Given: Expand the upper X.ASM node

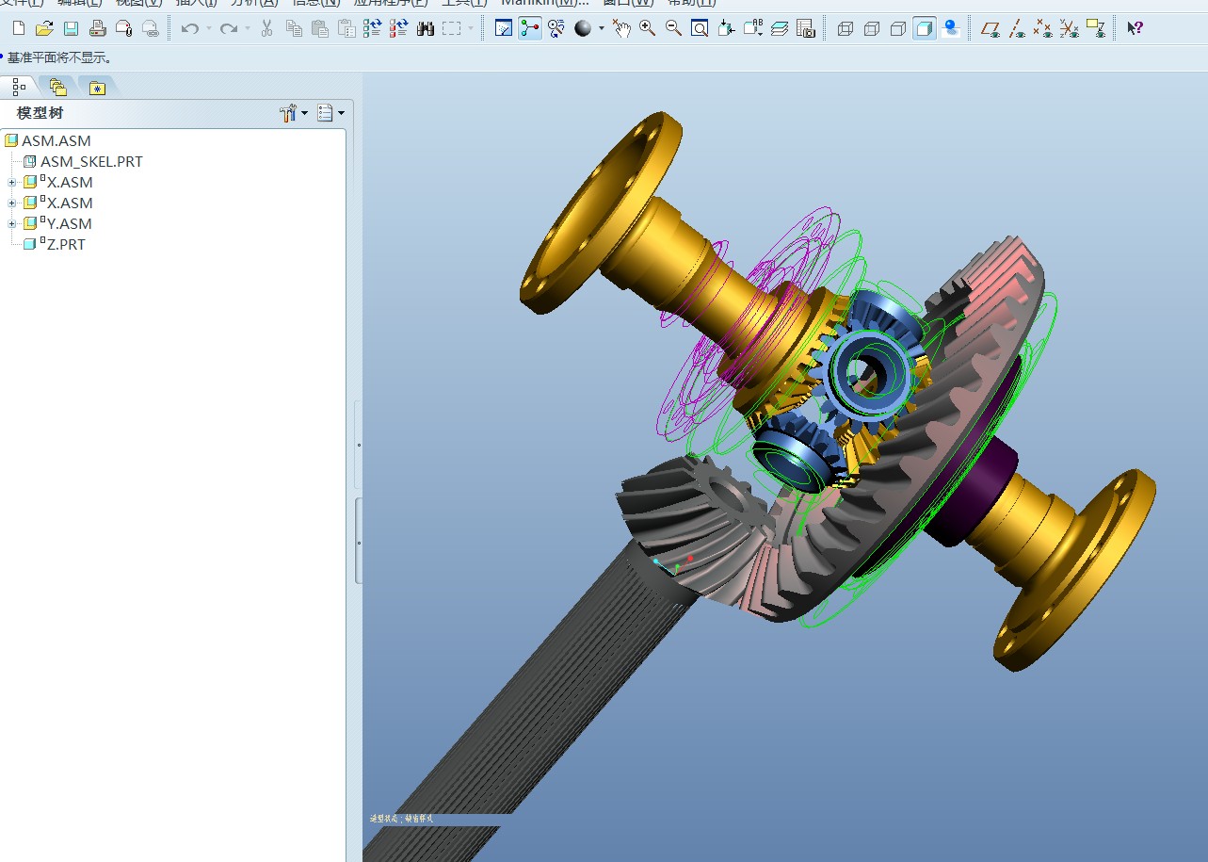Looking at the screenshot, I should (12, 183).
